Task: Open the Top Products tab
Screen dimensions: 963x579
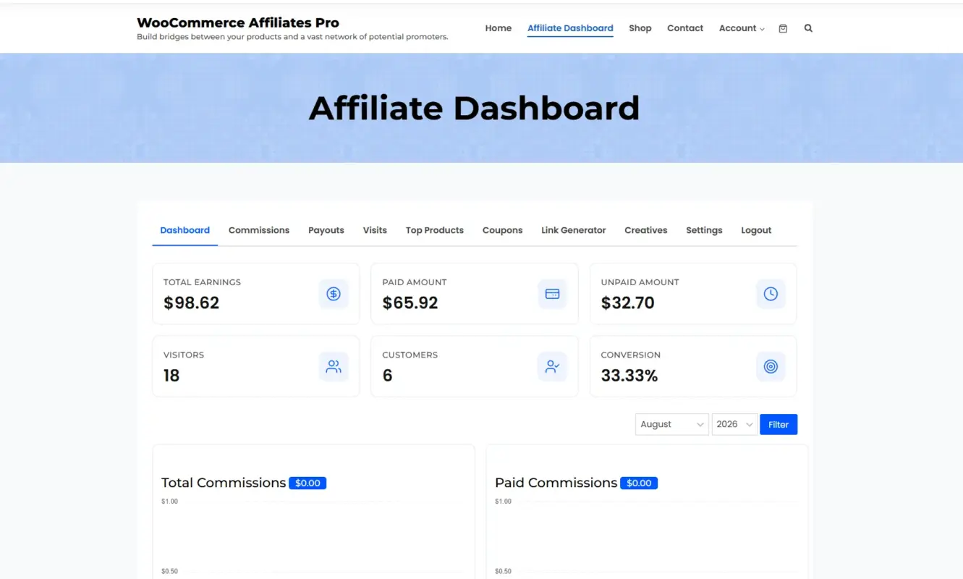Action: tap(435, 230)
